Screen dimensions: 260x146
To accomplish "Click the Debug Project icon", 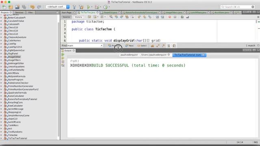I will 97,7.
